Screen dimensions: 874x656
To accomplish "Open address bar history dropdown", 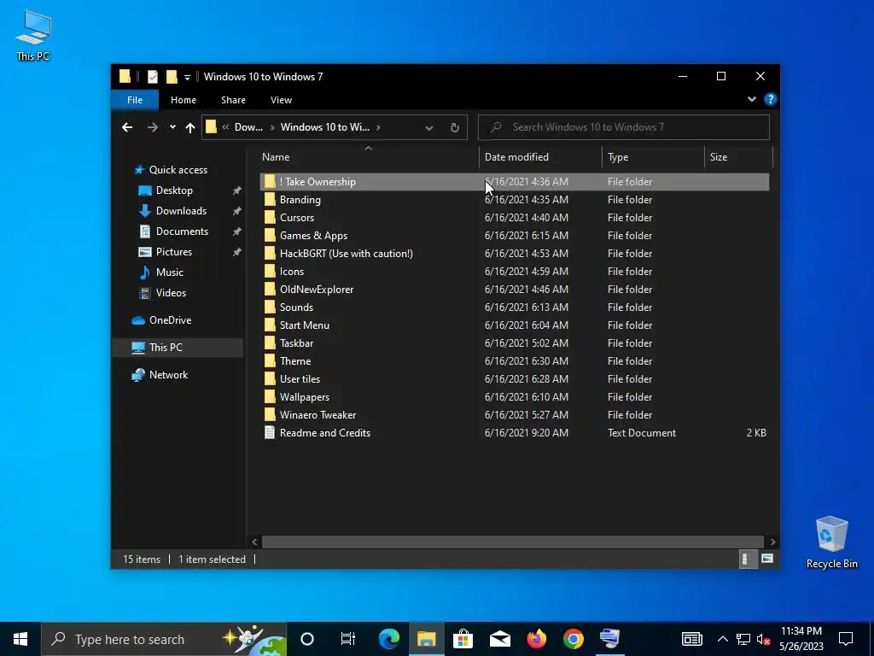I will coord(429,128).
